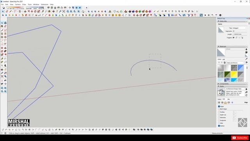Select the Pan hand tool
This screenshot has width=250, height=141.
coord(5,70)
